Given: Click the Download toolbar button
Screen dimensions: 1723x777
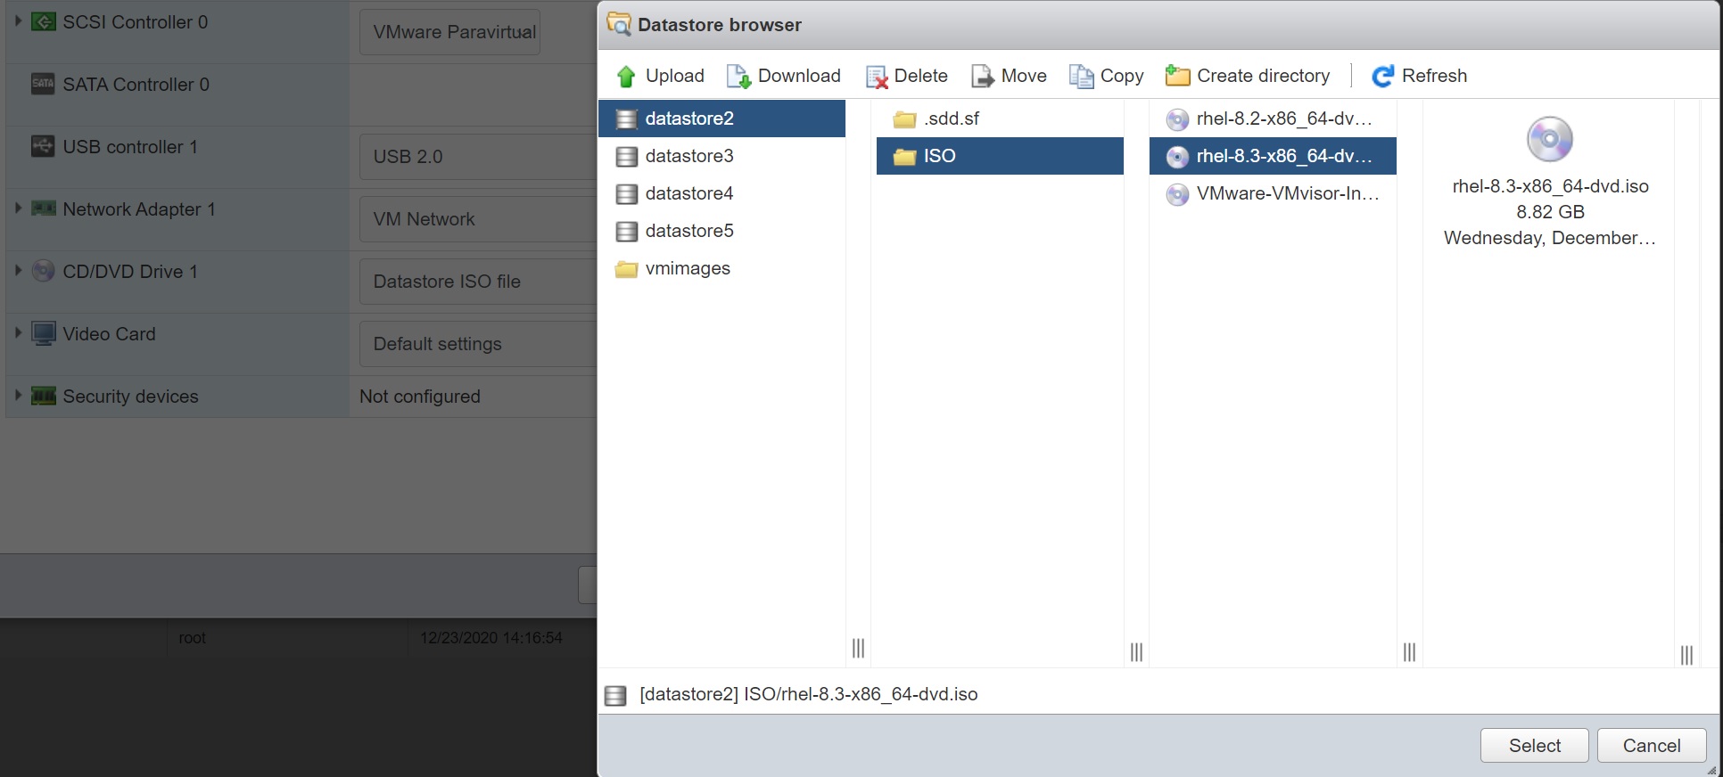Looking at the screenshot, I should point(784,76).
